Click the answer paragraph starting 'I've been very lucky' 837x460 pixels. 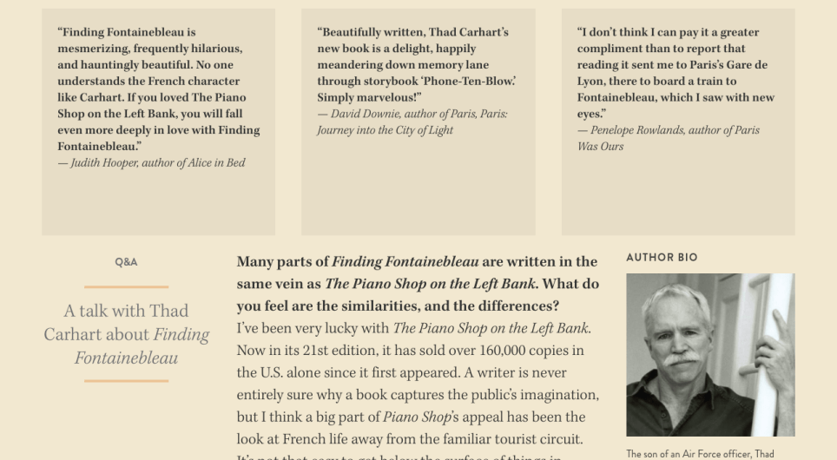pyautogui.click(x=418, y=389)
